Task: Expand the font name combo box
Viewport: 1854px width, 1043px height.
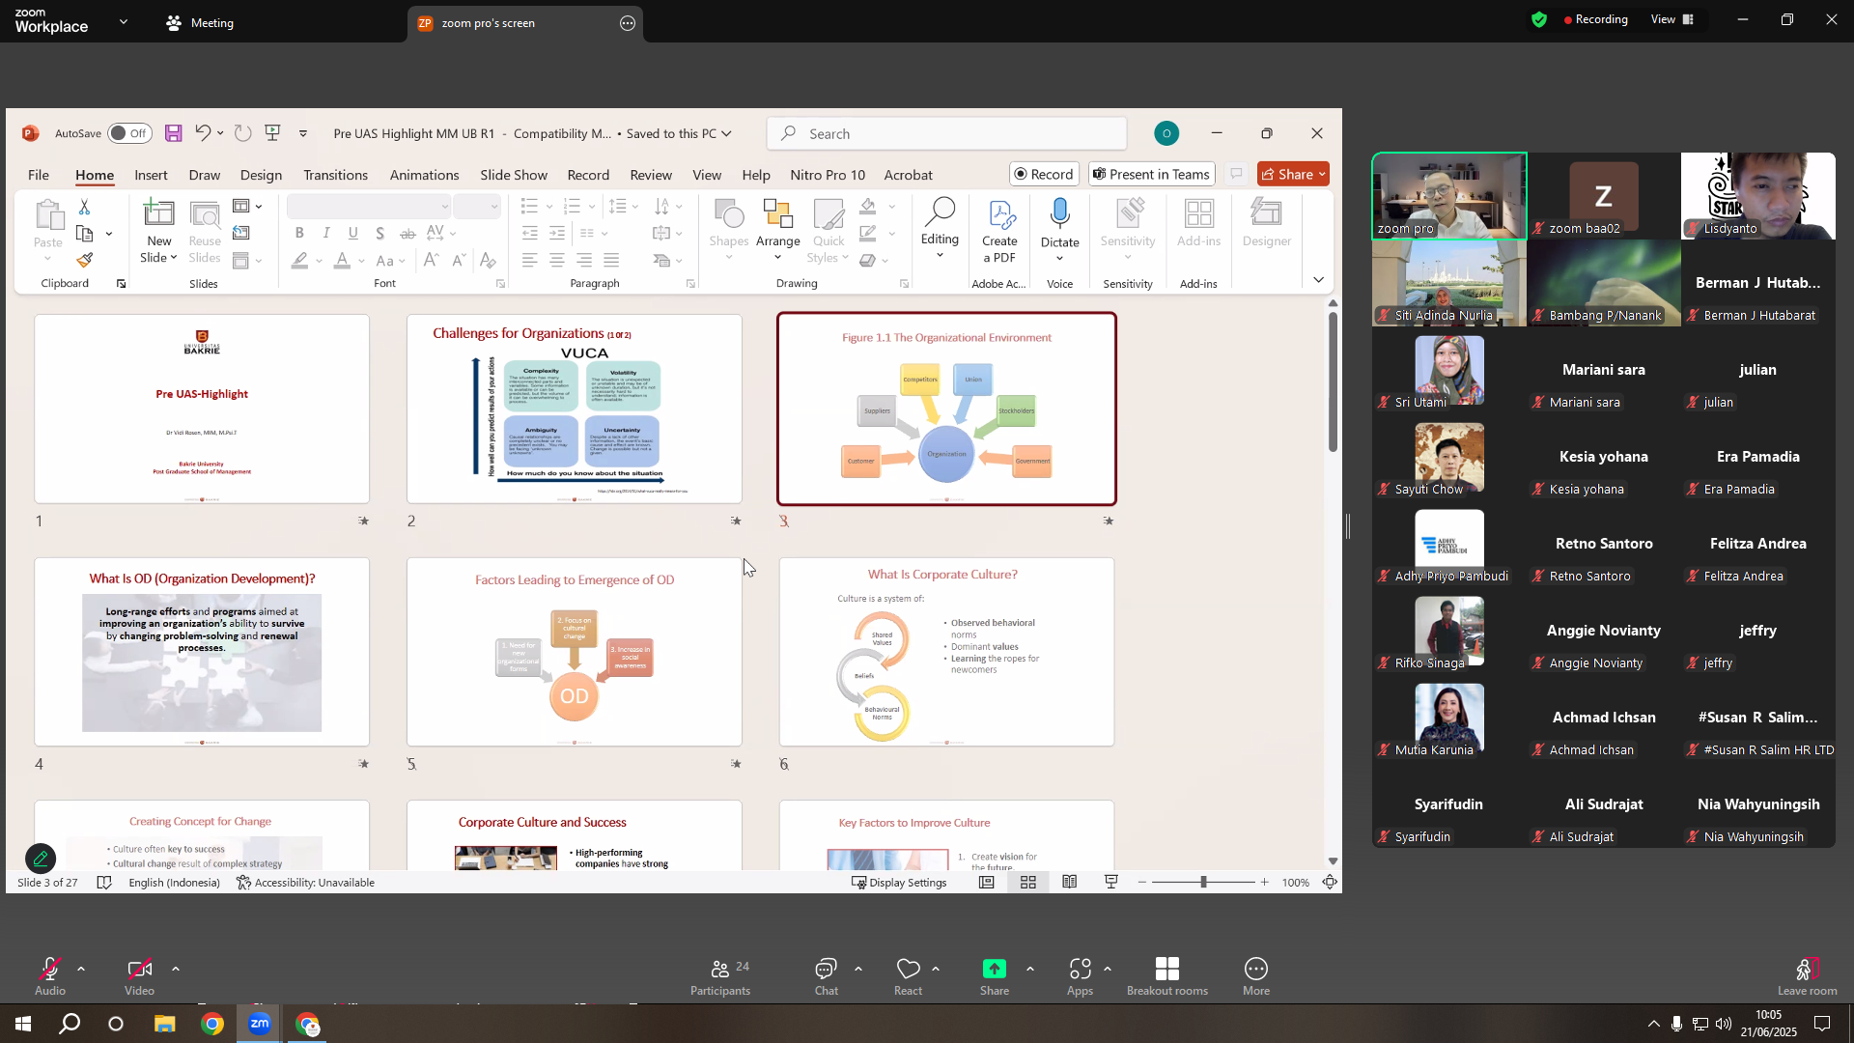Action: click(x=444, y=207)
